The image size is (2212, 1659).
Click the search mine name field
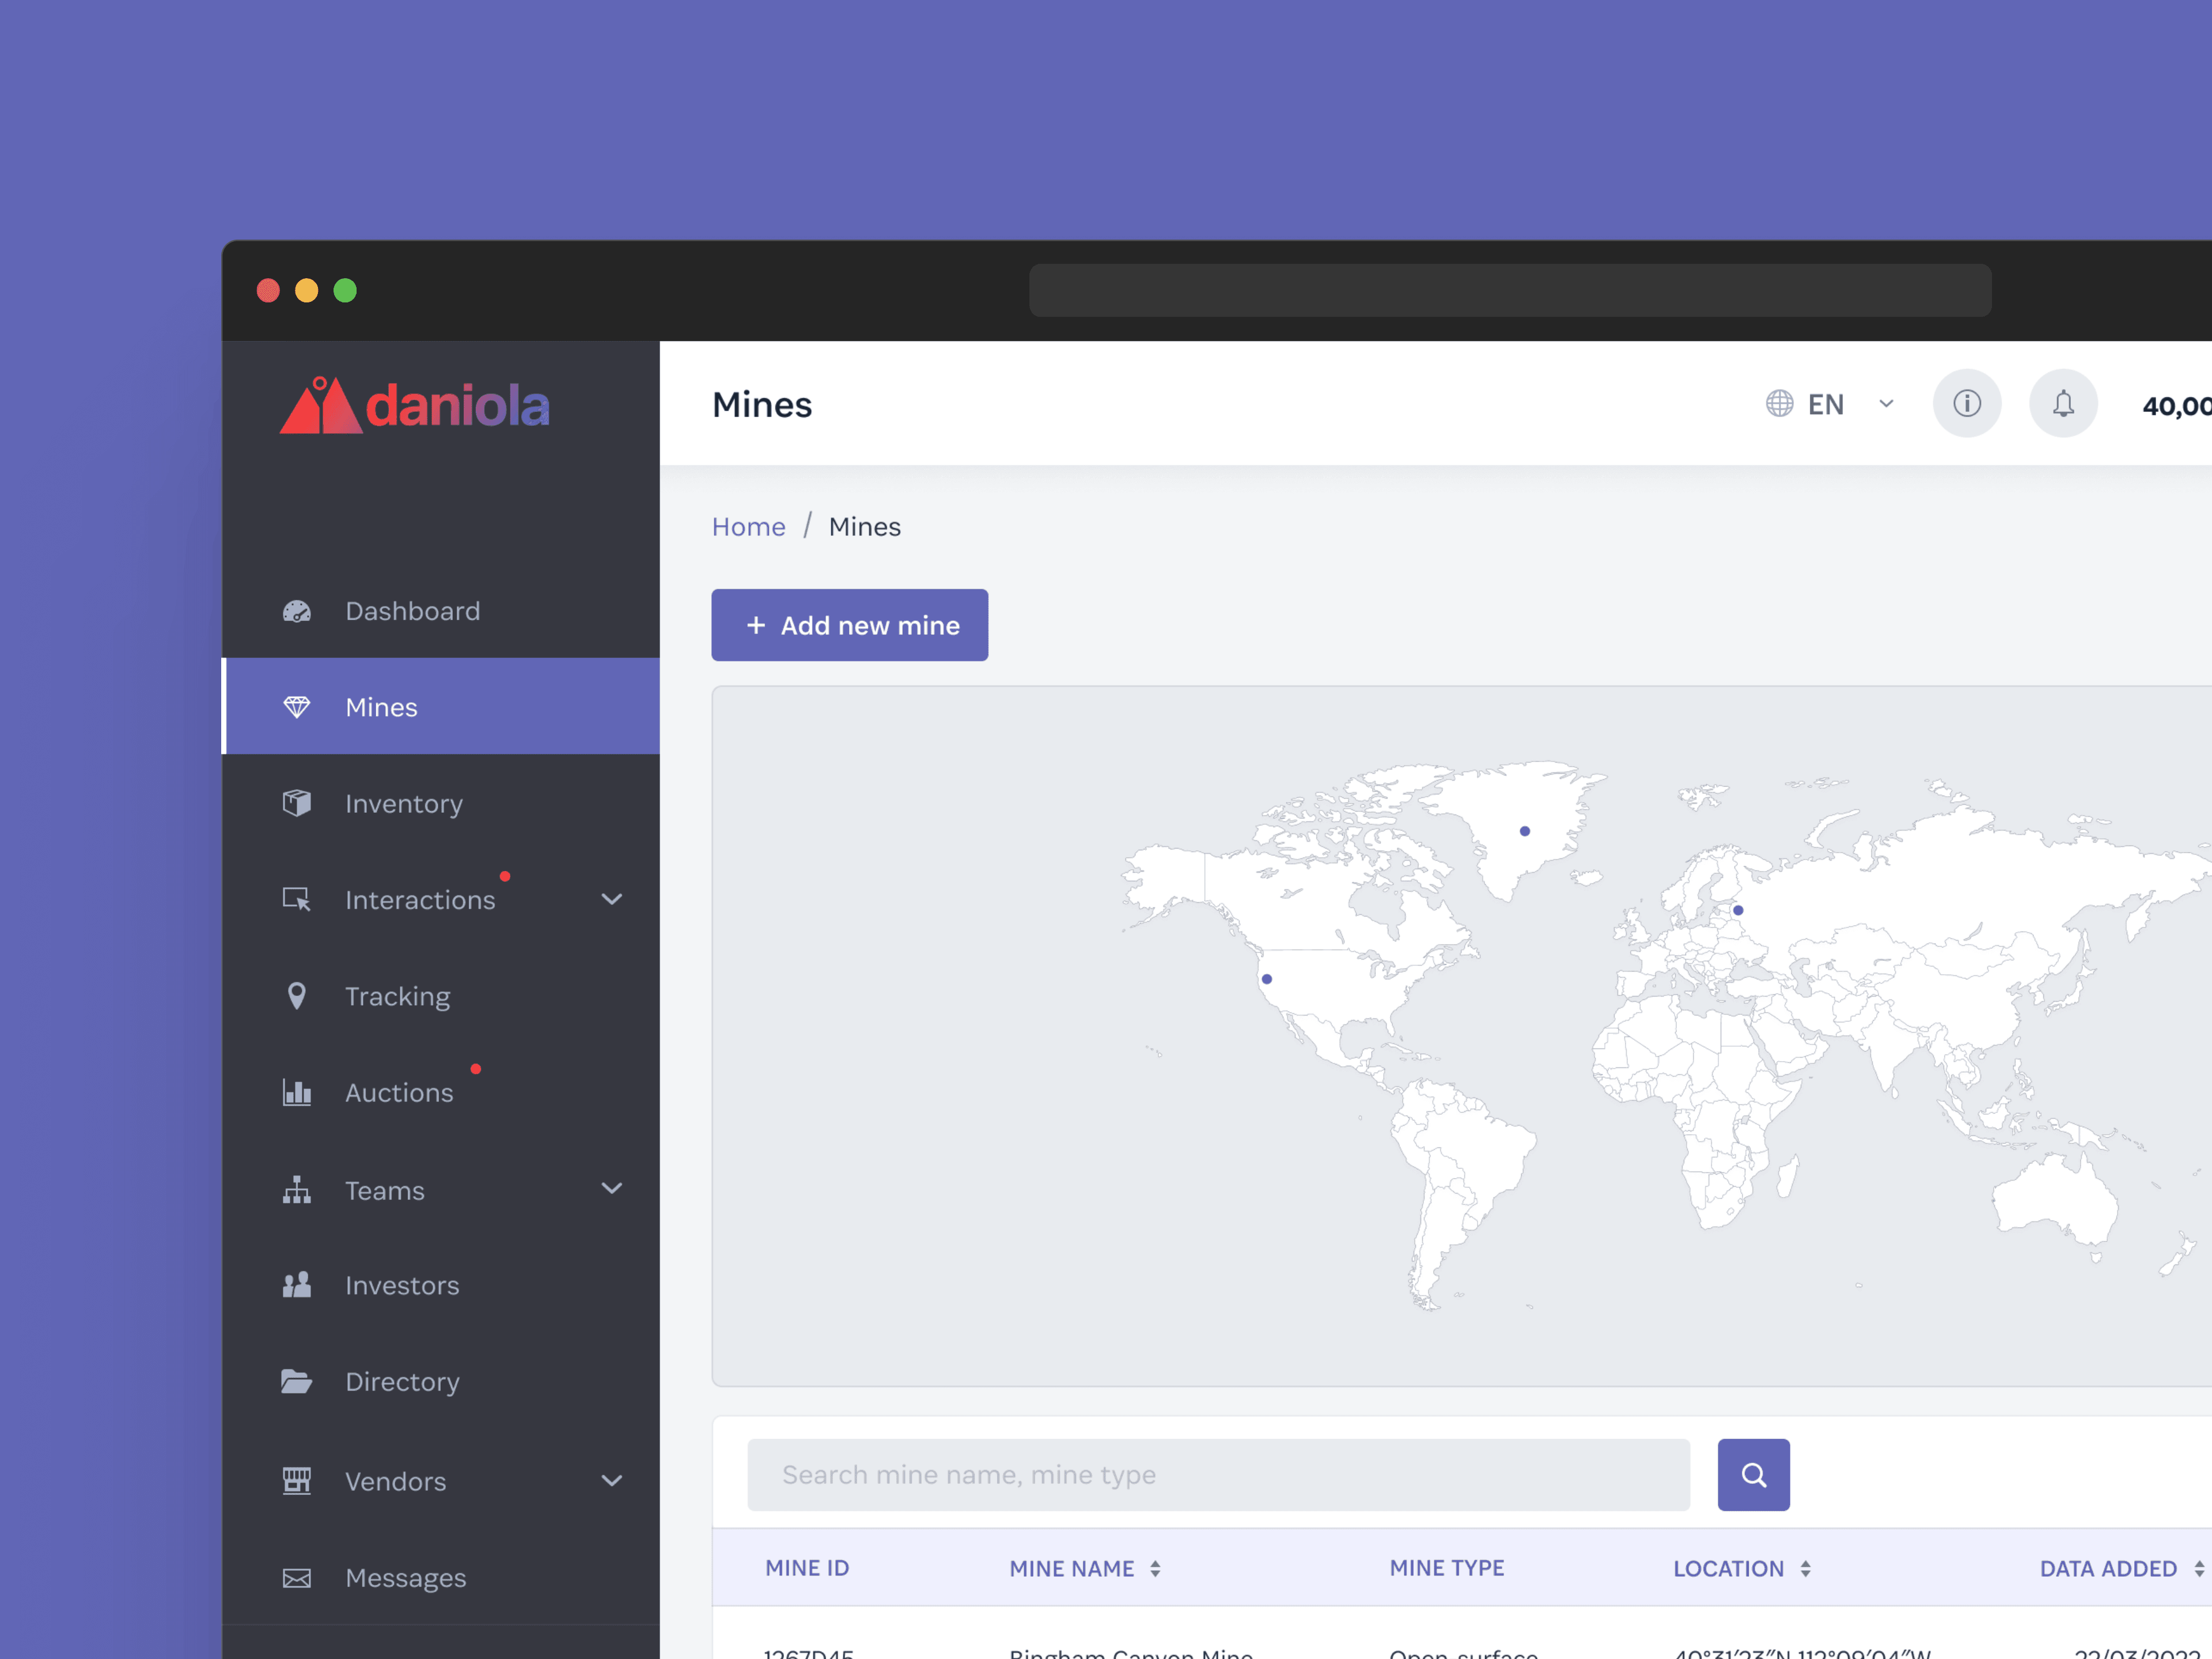pos(1219,1475)
